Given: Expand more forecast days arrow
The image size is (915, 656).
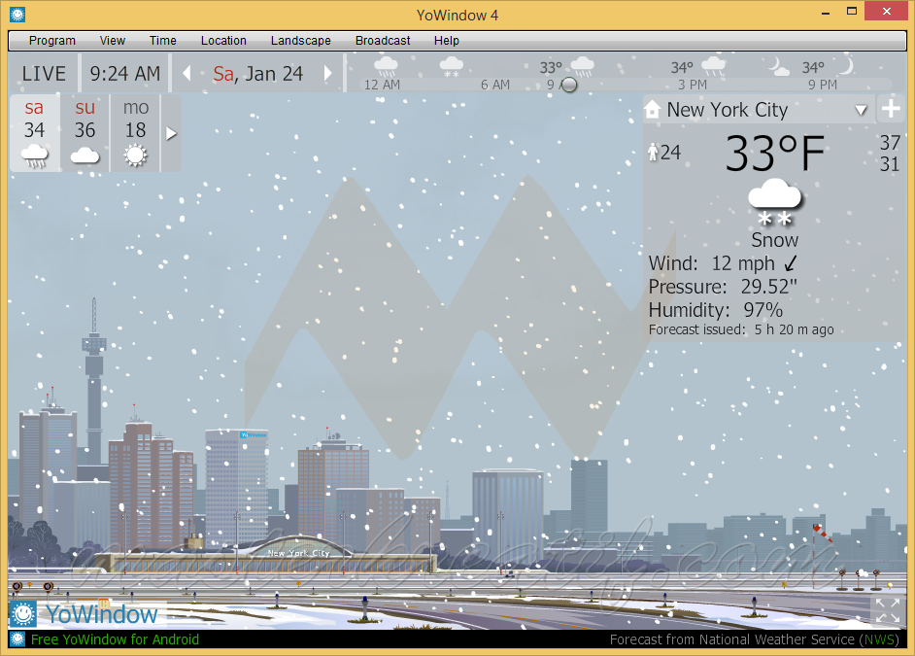Looking at the screenshot, I should point(171,134).
